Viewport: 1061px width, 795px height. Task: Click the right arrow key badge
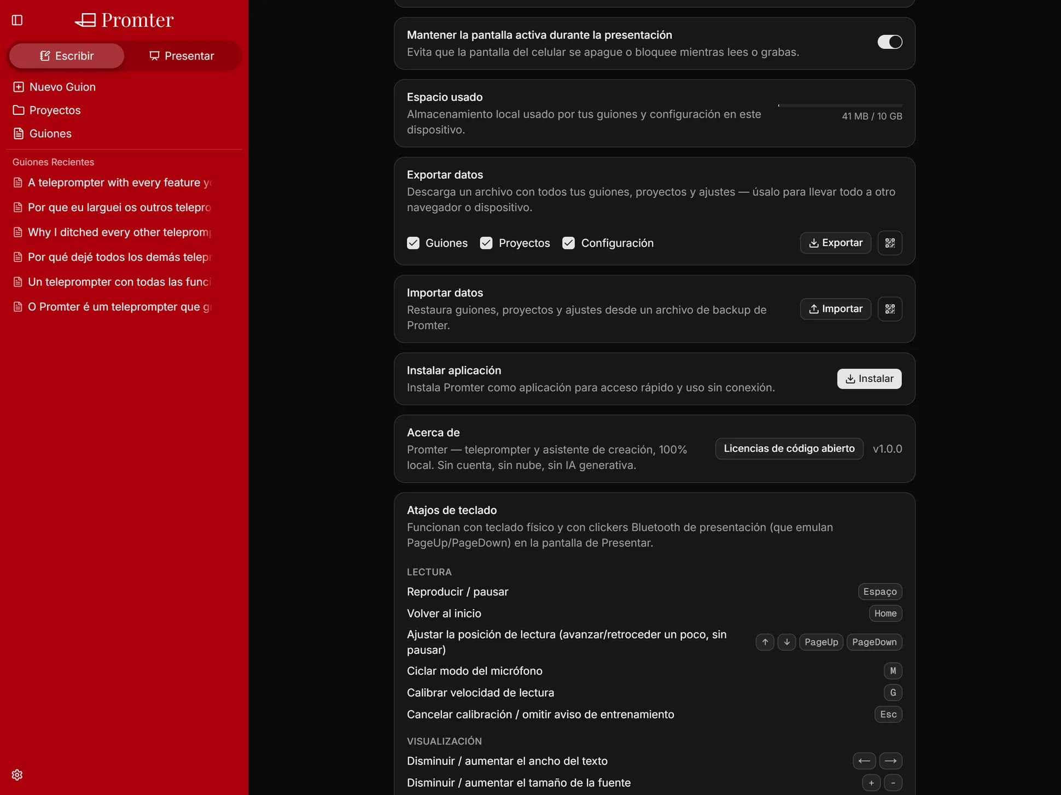click(x=890, y=761)
